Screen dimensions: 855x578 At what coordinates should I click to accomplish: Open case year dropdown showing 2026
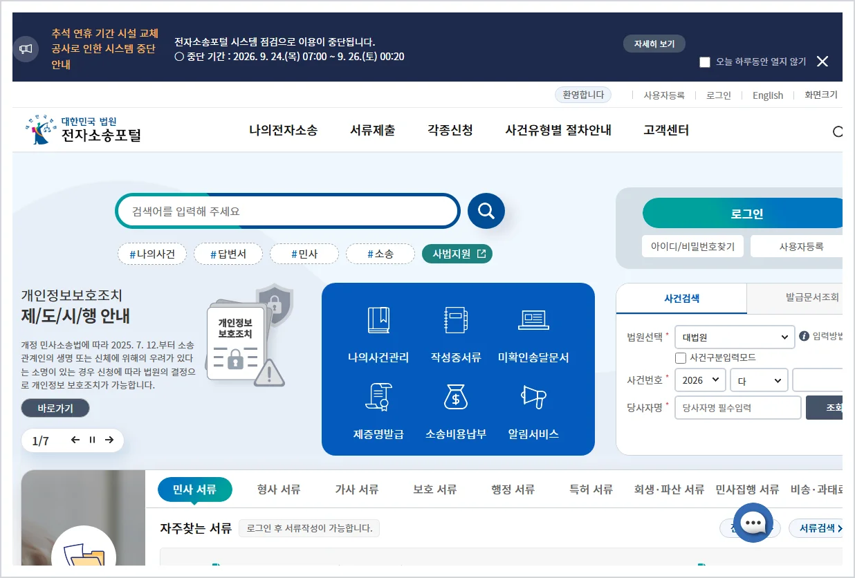(700, 380)
